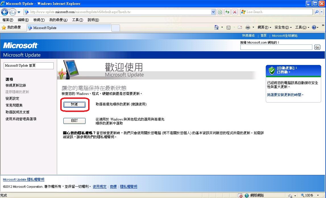The image size is (326, 198).
Task: Go back with the Back arrow button
Action: coord(5,12)
